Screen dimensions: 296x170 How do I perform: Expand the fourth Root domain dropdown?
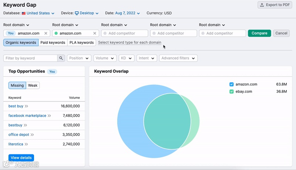[163, 25]
